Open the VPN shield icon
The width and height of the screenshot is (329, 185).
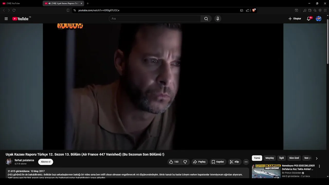[x=320, y=10]
